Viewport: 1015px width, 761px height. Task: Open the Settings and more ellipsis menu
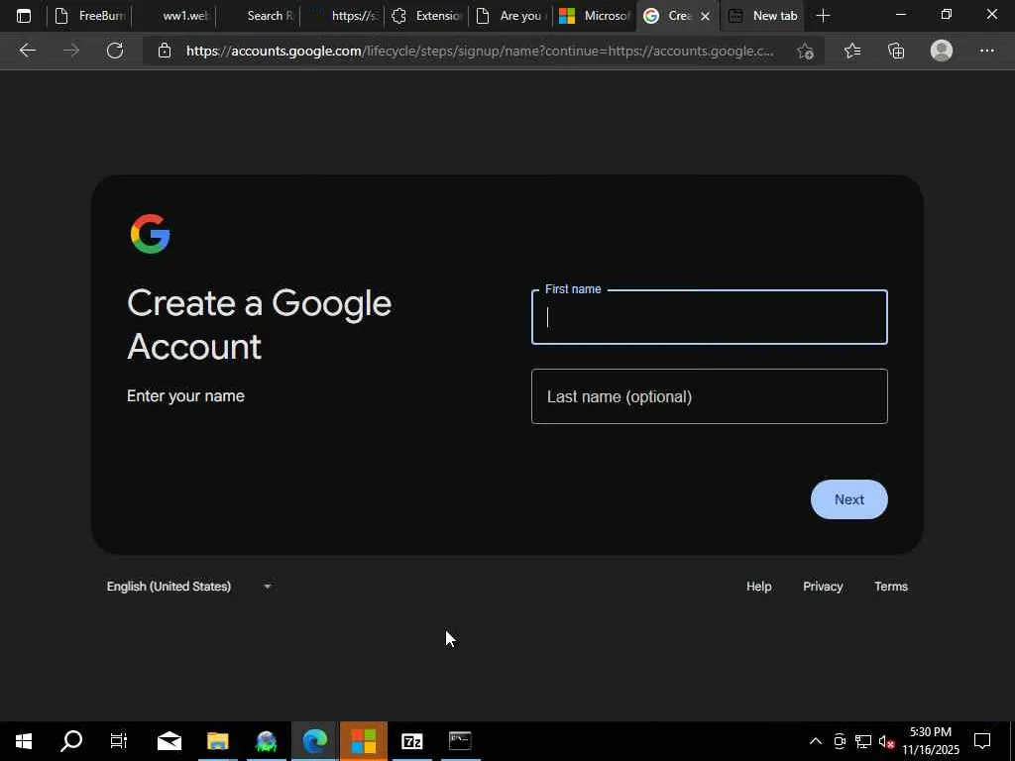click(986, 51)
